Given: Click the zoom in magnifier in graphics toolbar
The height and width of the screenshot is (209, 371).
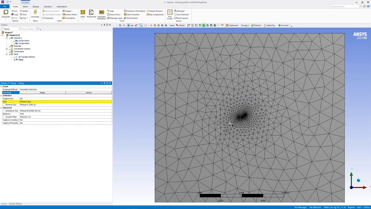Looking at the screenshot, I should tap(120, 25).
